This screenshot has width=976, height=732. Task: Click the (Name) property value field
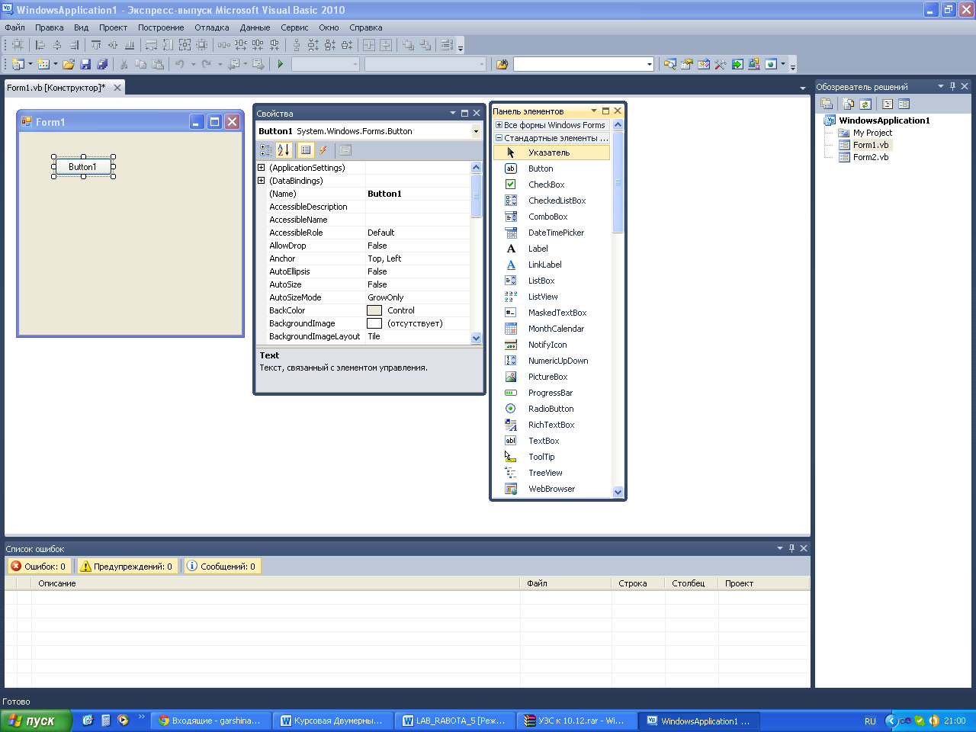click(x=418, y=194)
